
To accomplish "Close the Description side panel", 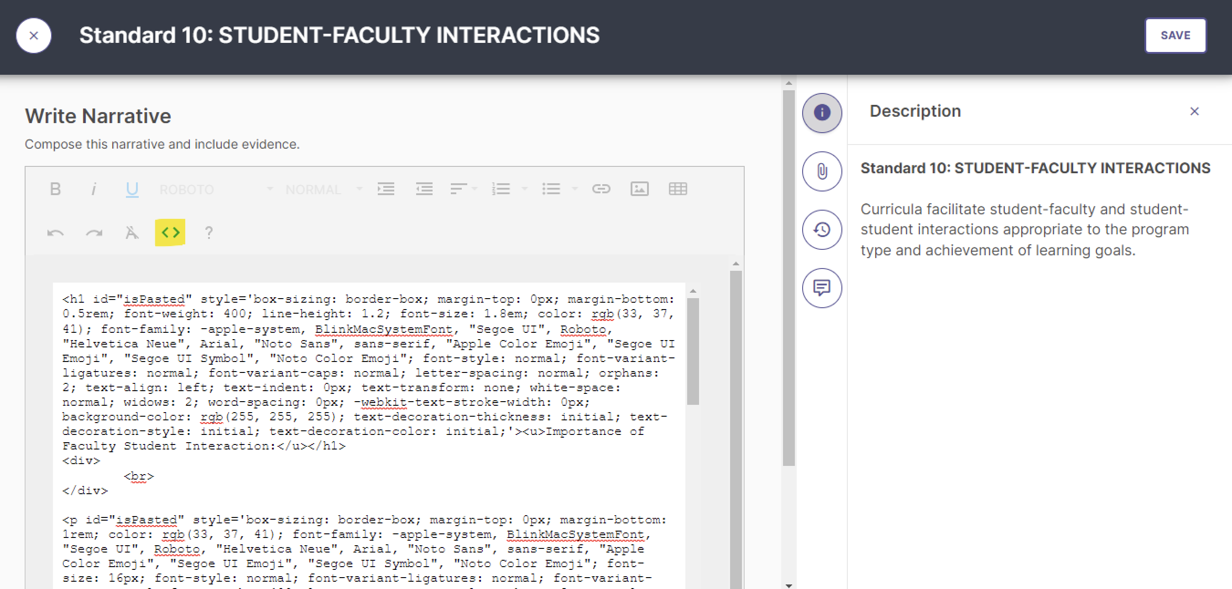I will 1194,111.
